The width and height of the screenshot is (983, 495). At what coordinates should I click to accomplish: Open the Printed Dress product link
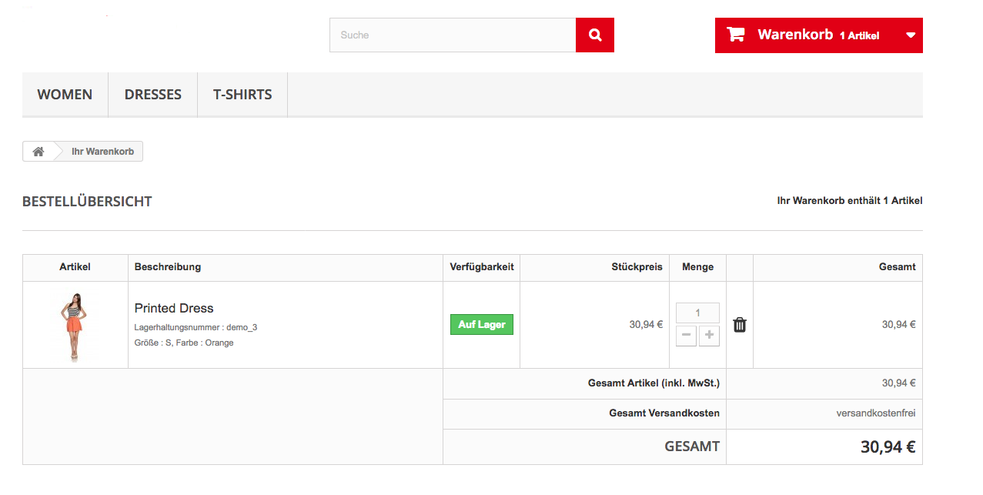(x=174, y=308)
